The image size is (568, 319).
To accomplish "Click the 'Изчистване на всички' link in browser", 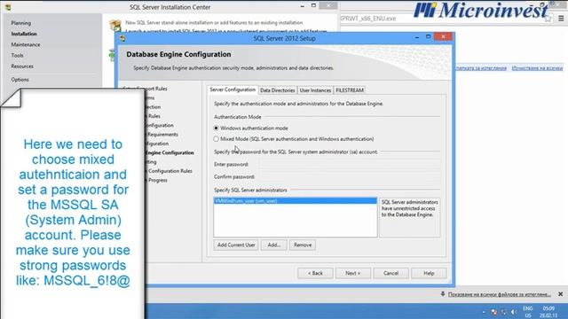I will (x=537, y=67).
